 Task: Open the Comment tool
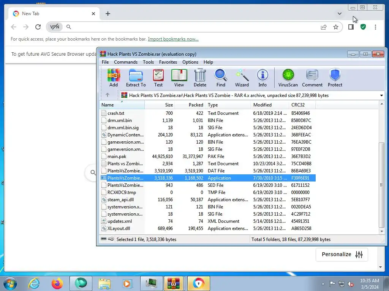[312, 78]
